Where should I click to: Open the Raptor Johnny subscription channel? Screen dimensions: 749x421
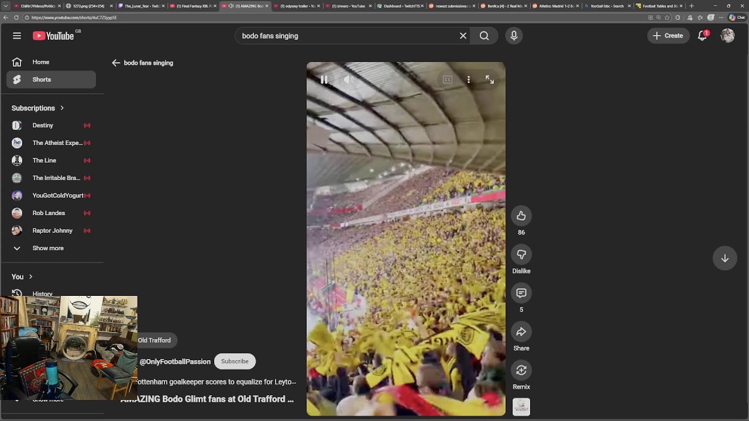click(x=51, y=230)
